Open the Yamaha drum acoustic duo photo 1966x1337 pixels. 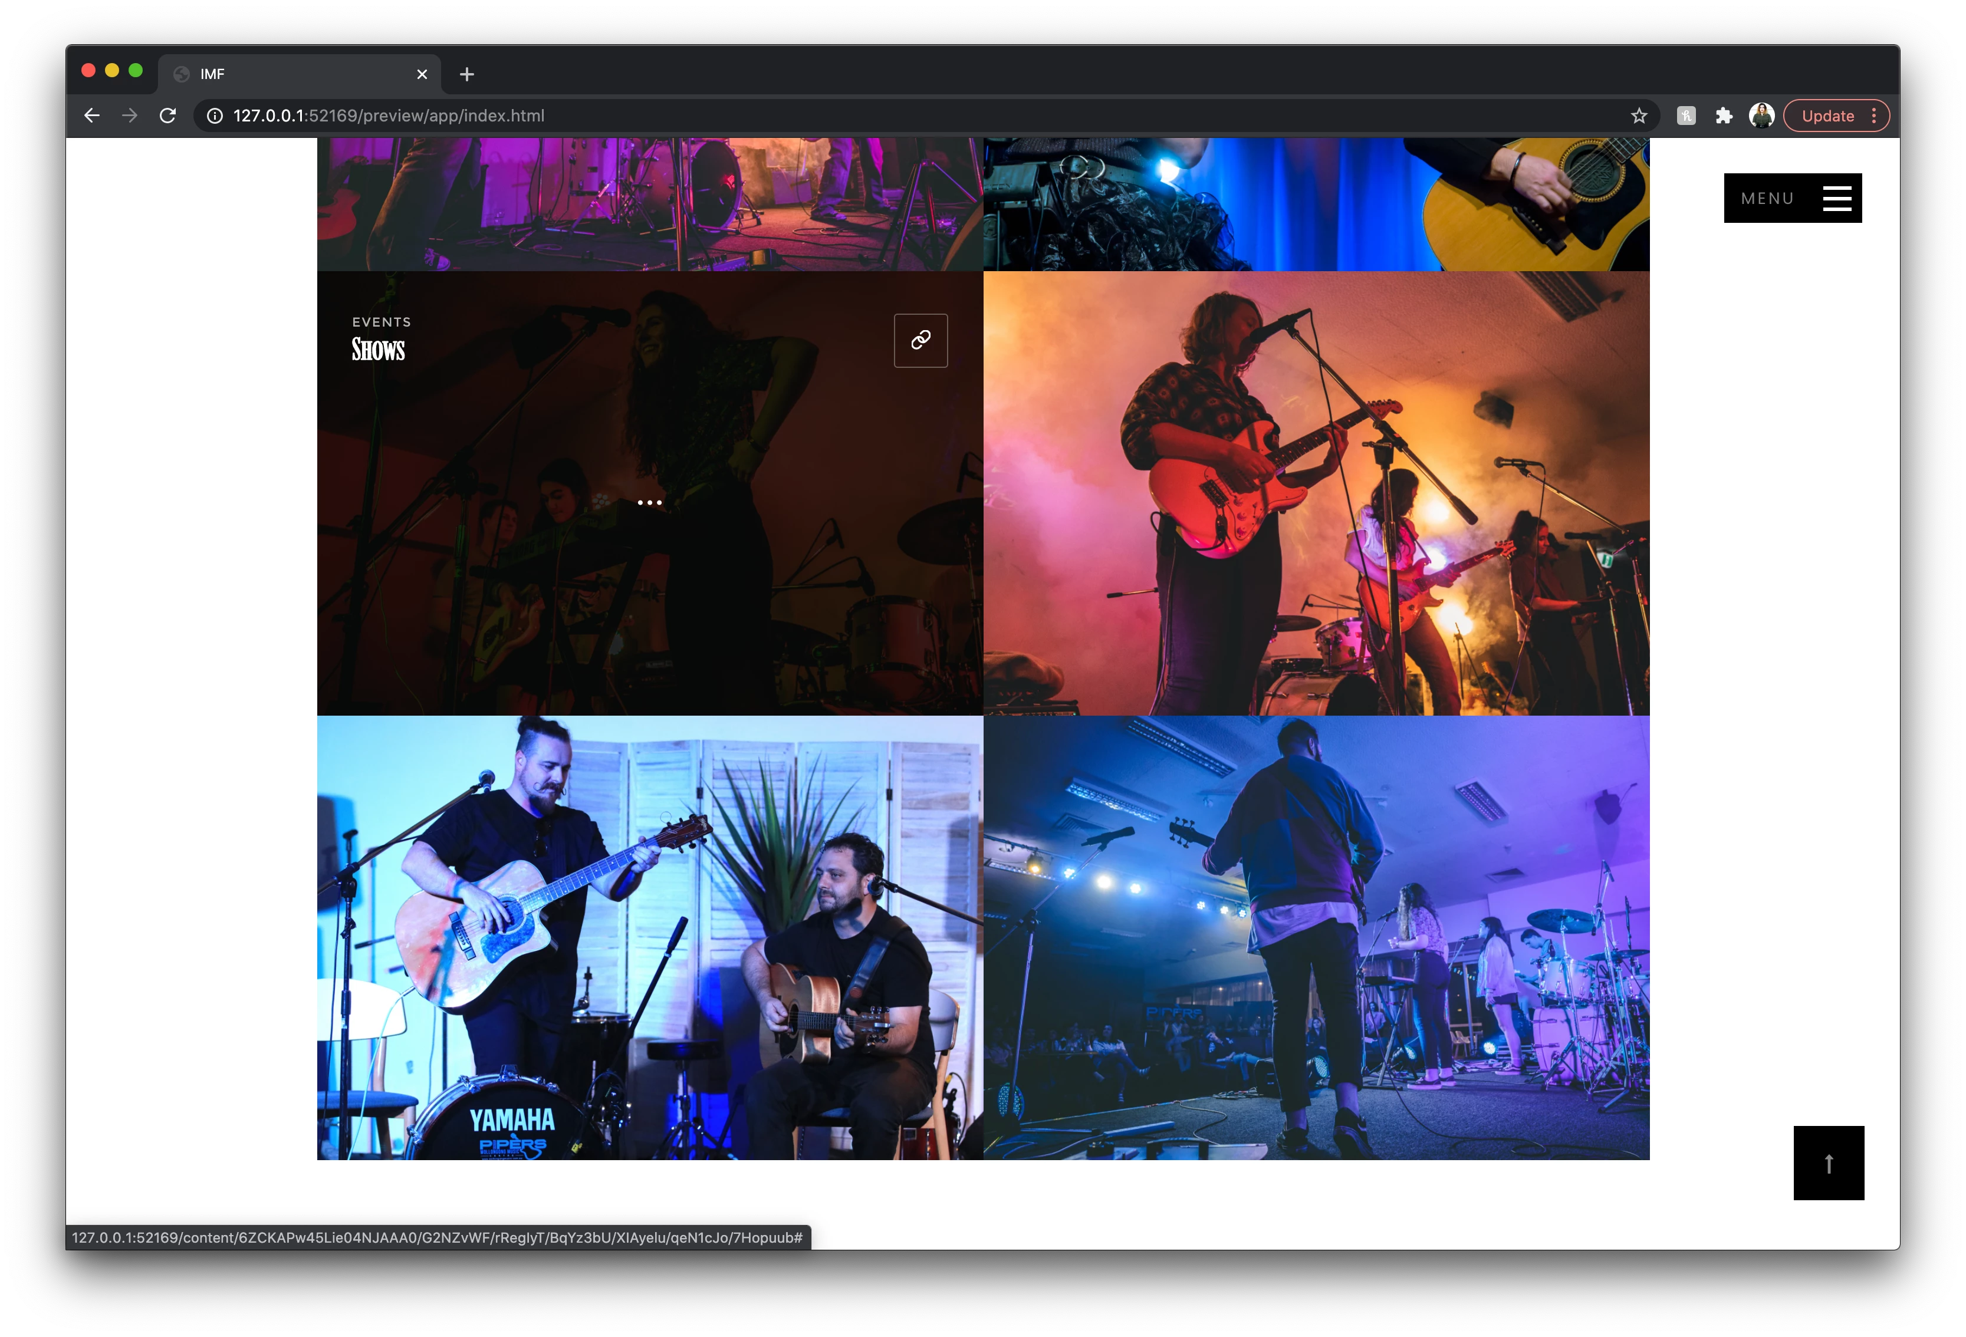[650, 937]
